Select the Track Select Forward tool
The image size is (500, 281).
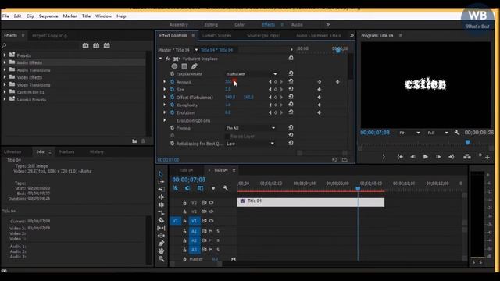(161, 182)
